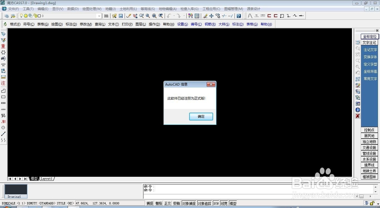Click the open drawing icon
Screen dimensions: 380x208
coord(114,16)
